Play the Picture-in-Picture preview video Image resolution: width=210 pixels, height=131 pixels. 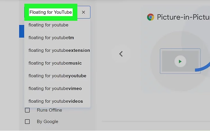click(180, 61)
